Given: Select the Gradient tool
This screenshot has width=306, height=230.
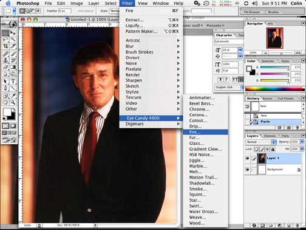Looking at the screenshot, I should [13, 67].
